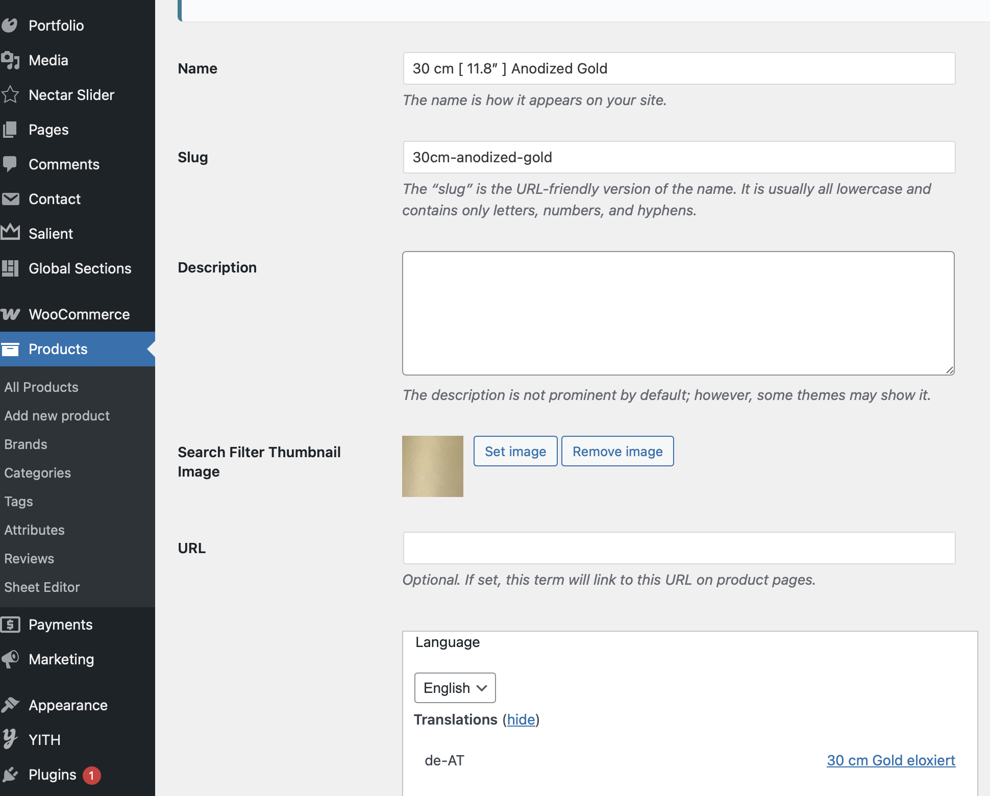
Task: Focus the empty URL input field
Action: [679, 548]
